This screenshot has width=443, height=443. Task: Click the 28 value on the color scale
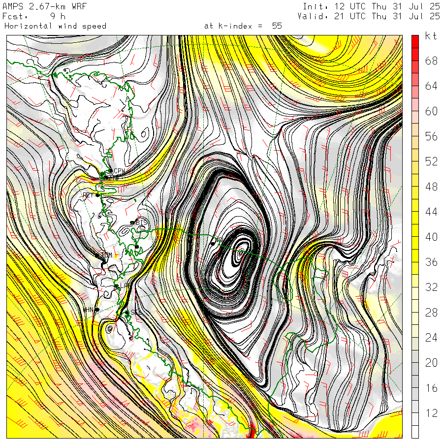[431, 313]
